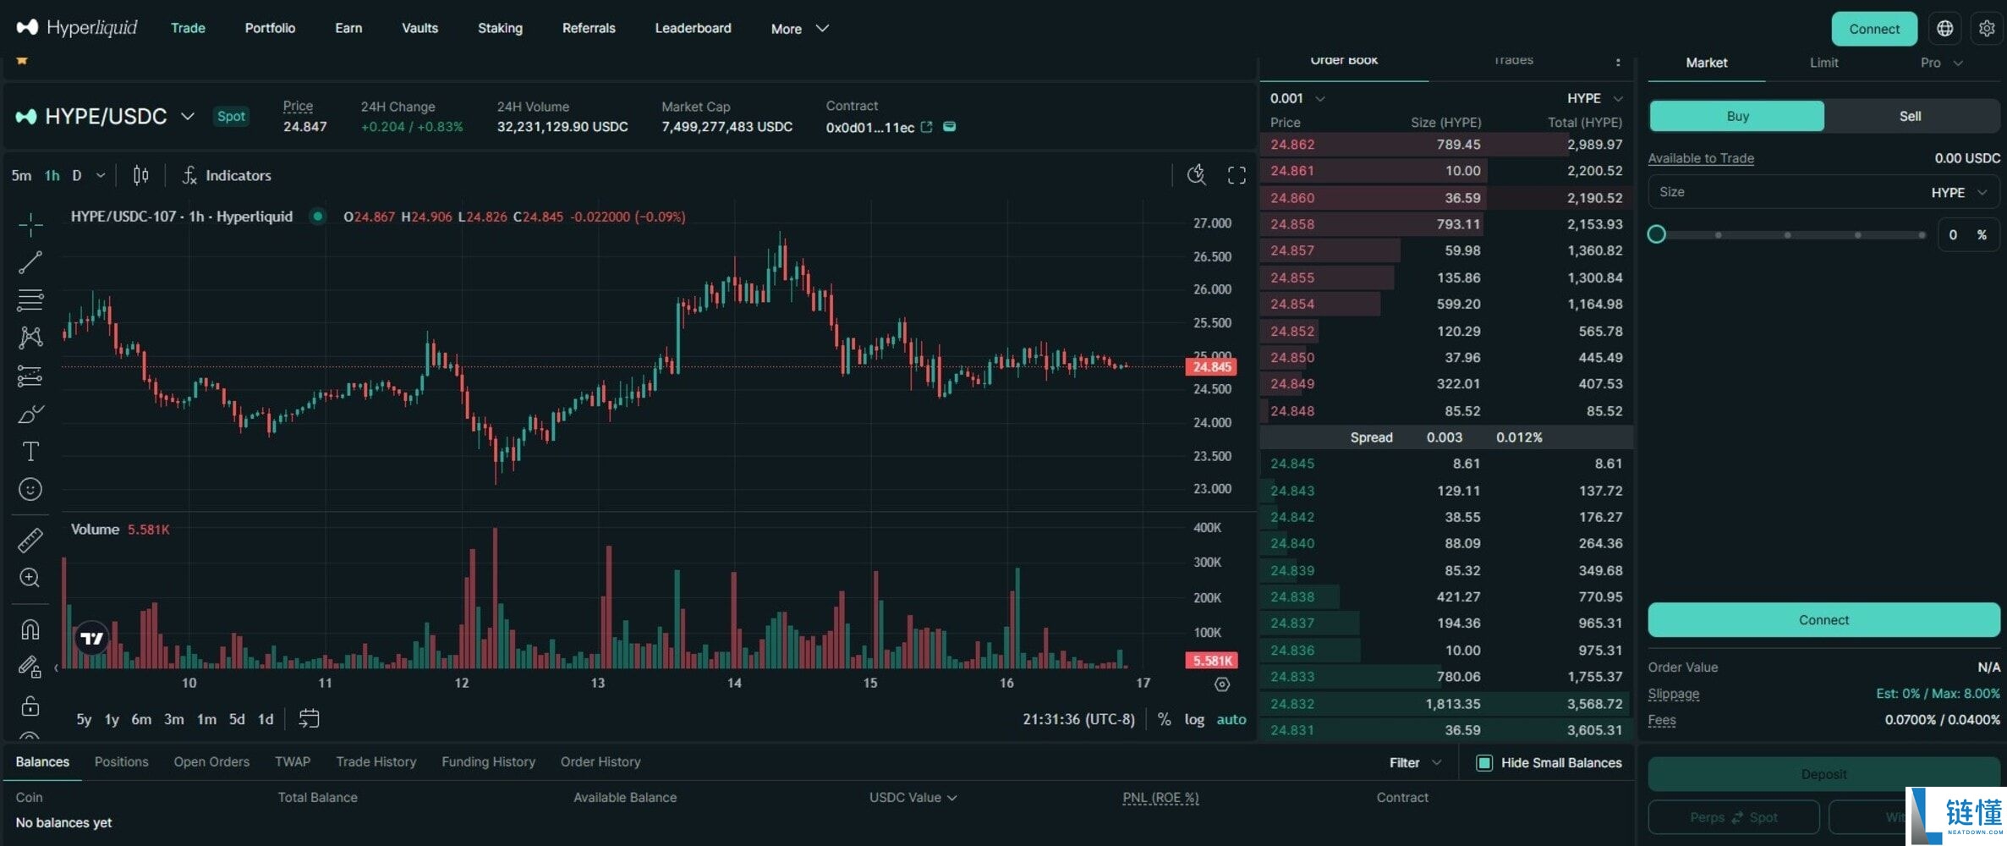Toggle log scale on chart

pyautogui.click(x=1194, y=719)
